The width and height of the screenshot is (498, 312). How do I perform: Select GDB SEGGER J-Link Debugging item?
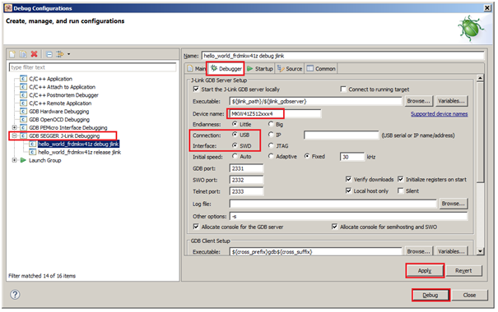[64, 136]
